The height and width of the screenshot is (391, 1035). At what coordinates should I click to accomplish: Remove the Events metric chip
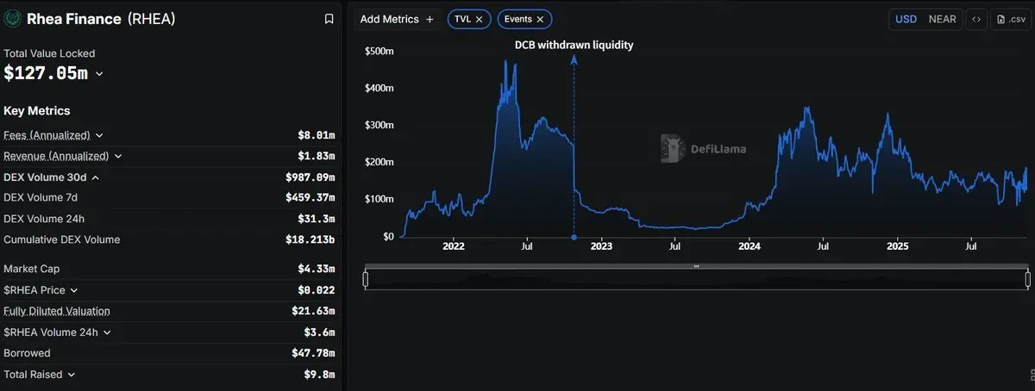pyautogui.click(x=540, y=19)
